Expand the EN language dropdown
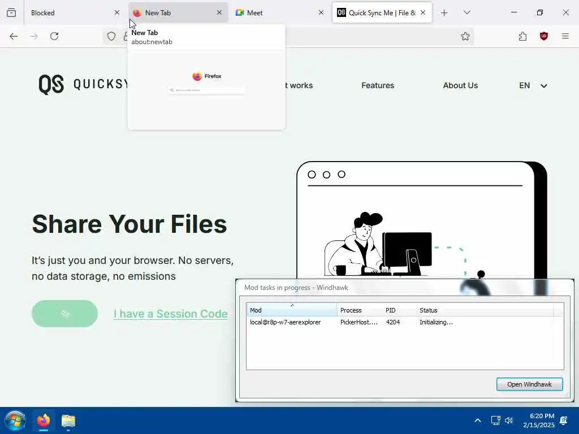Screen dimensions: 579x434 click(533, 86)
